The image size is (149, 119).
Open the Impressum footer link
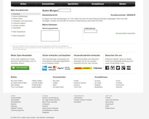pyautogui.click(x=109, y=104)
